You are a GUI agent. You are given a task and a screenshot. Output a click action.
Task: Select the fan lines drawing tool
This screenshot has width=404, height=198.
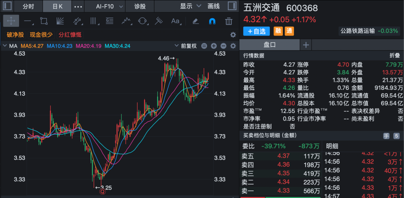click(x=60, y=21)
